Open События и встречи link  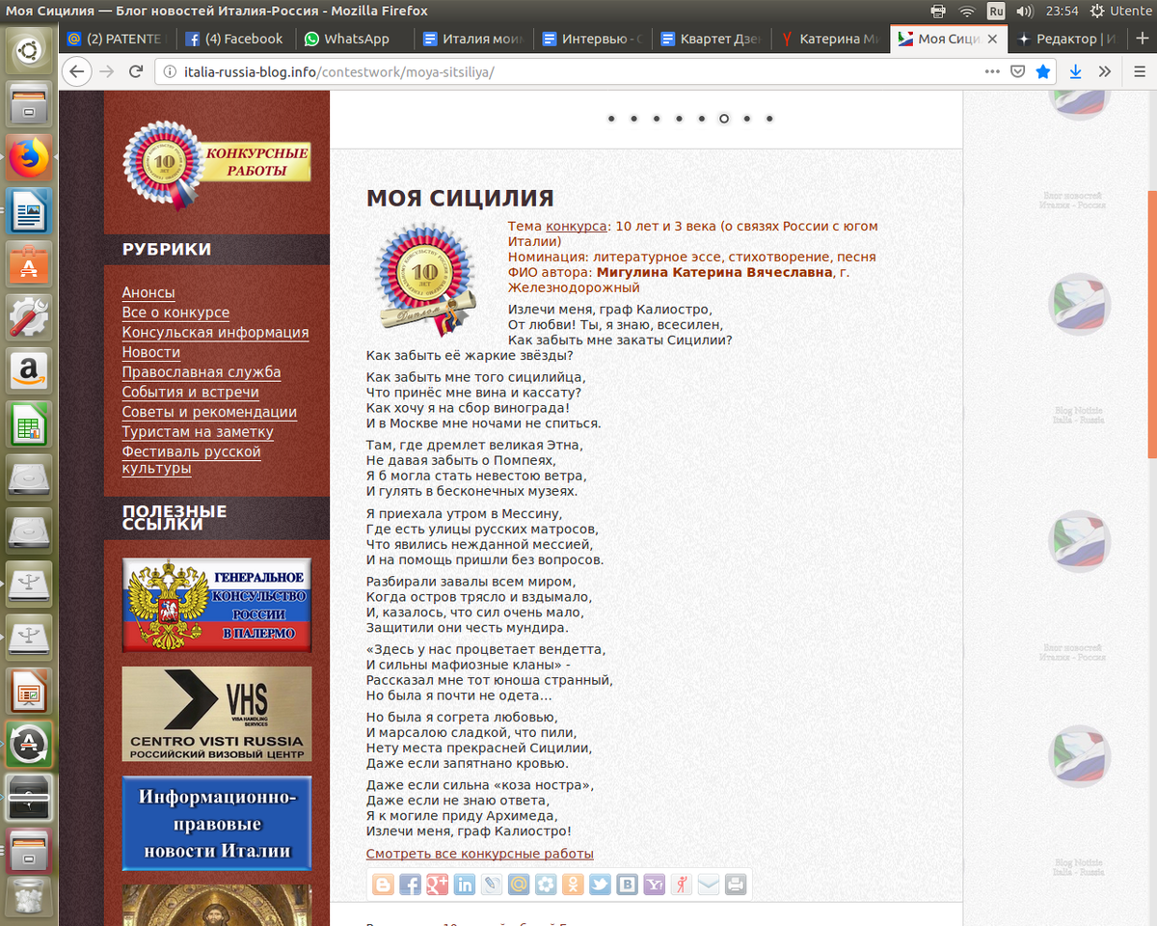click(191, 392)
